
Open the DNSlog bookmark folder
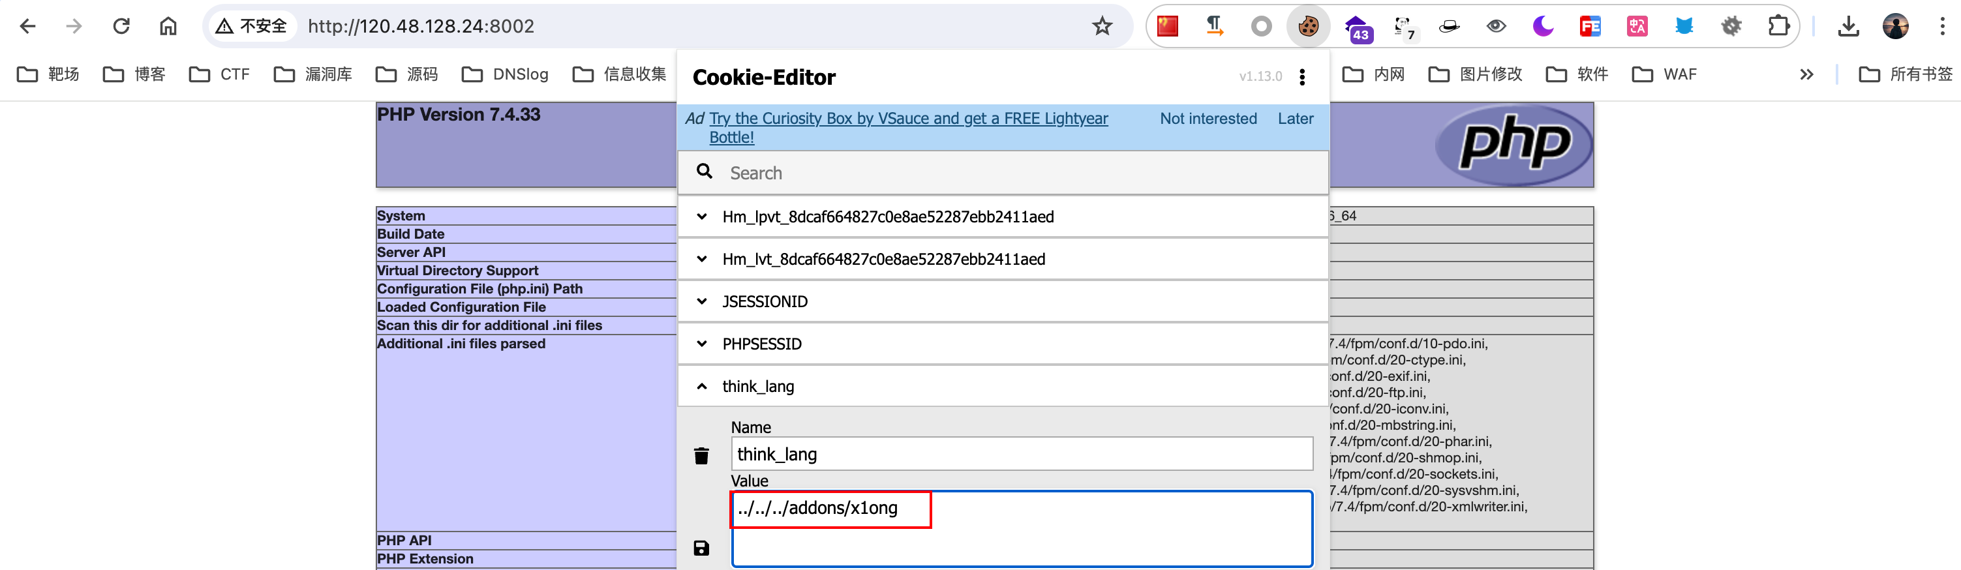505,74
